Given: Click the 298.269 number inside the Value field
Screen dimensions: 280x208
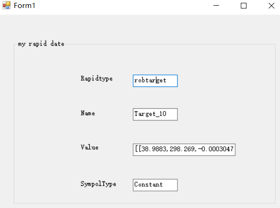Looking at the screenshot, I should click(x=182, y=149).
